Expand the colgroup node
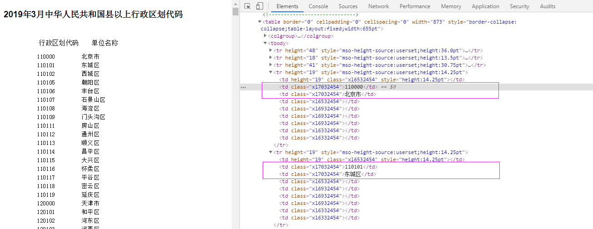593x229 pixels. pyautogui.click(x=265, y=36)
